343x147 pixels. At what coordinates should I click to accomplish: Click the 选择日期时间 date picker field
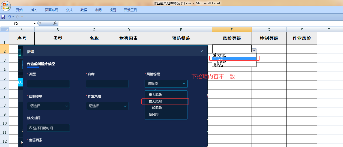coord(48,128)
